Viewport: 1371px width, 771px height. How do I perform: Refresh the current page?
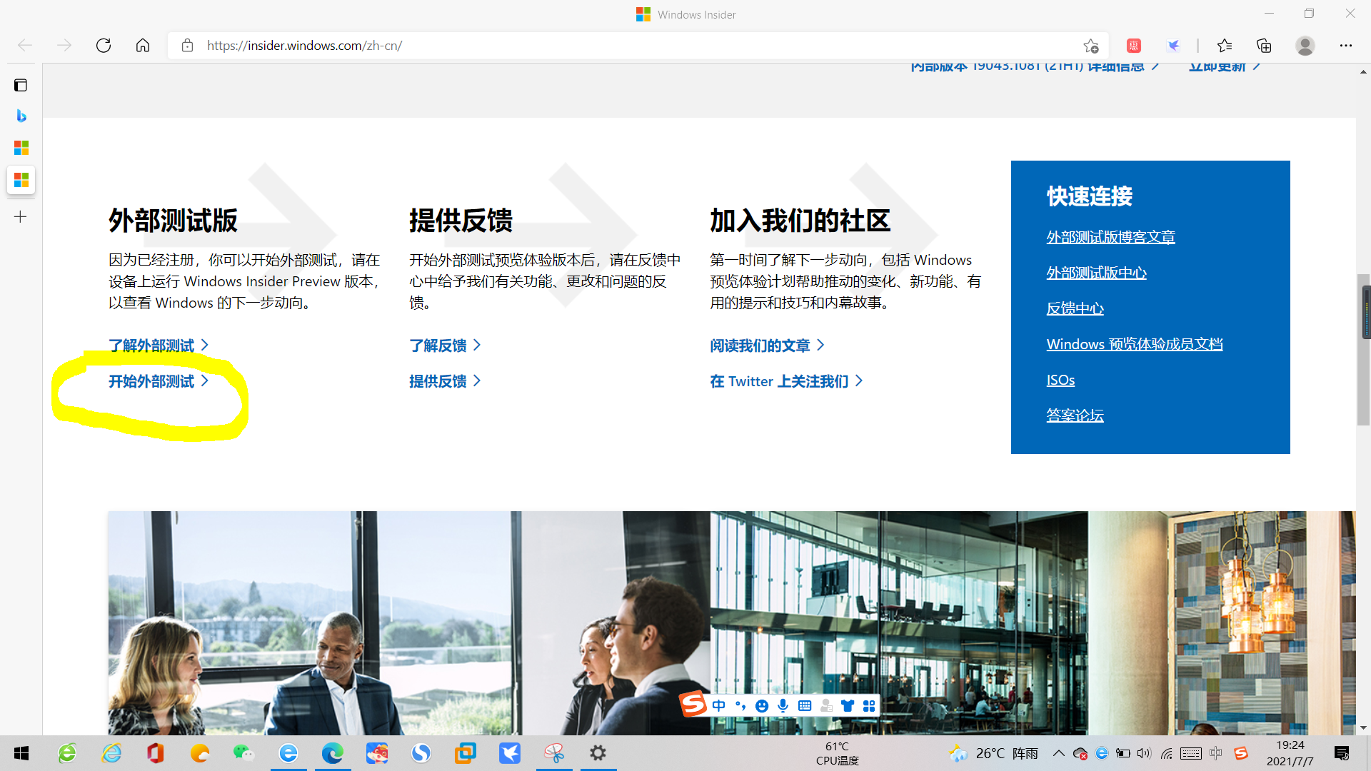(104, 46)
